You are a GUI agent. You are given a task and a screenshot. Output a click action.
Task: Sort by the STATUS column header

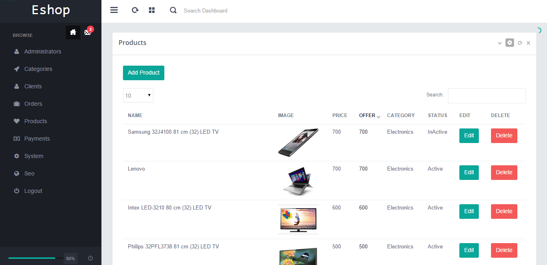click(437, 115)
